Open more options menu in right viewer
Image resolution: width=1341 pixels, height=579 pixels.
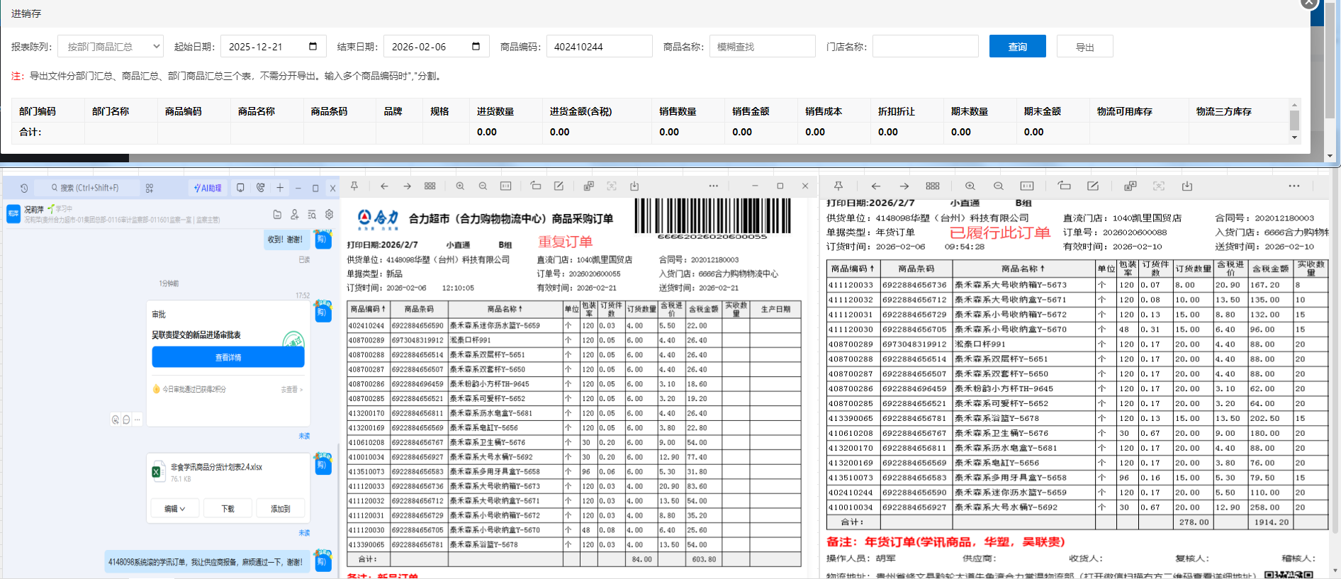pos(1294,186)
